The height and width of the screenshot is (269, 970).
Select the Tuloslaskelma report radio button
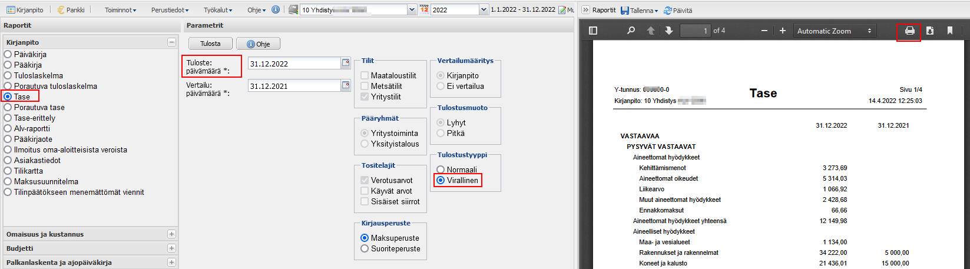[x=8, y=75]
